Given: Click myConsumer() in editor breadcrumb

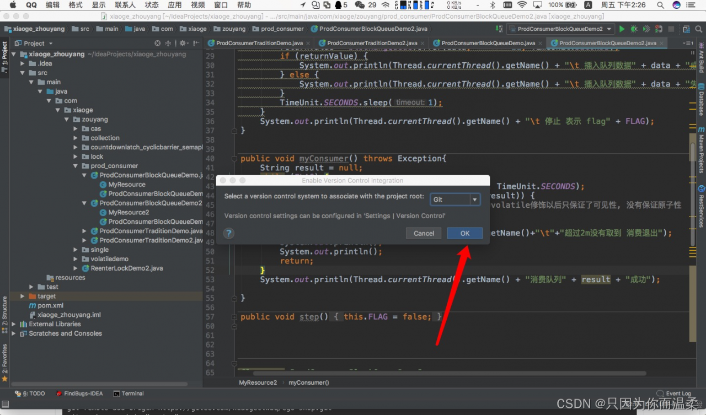Looking at the screenshot, I should (308, 382).
